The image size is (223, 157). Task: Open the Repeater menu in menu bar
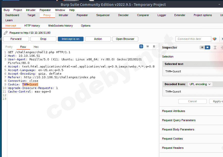45,10
